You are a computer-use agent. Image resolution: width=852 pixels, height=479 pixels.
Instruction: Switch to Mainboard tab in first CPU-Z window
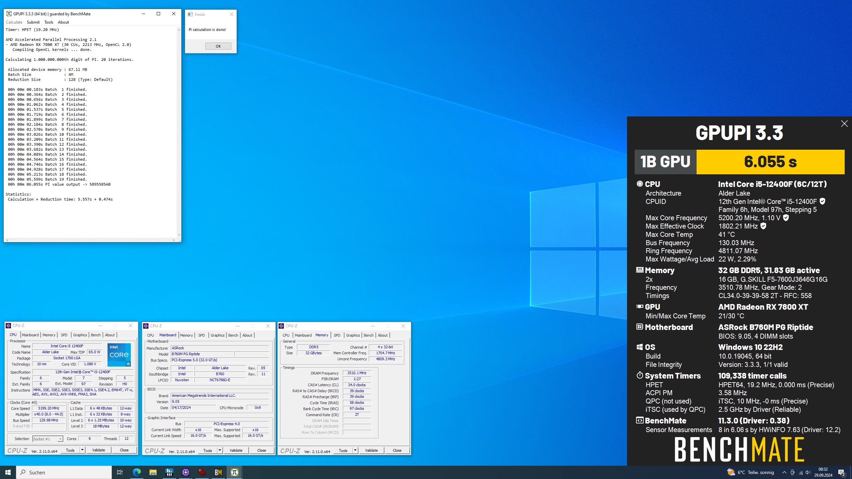pos(30,335)
